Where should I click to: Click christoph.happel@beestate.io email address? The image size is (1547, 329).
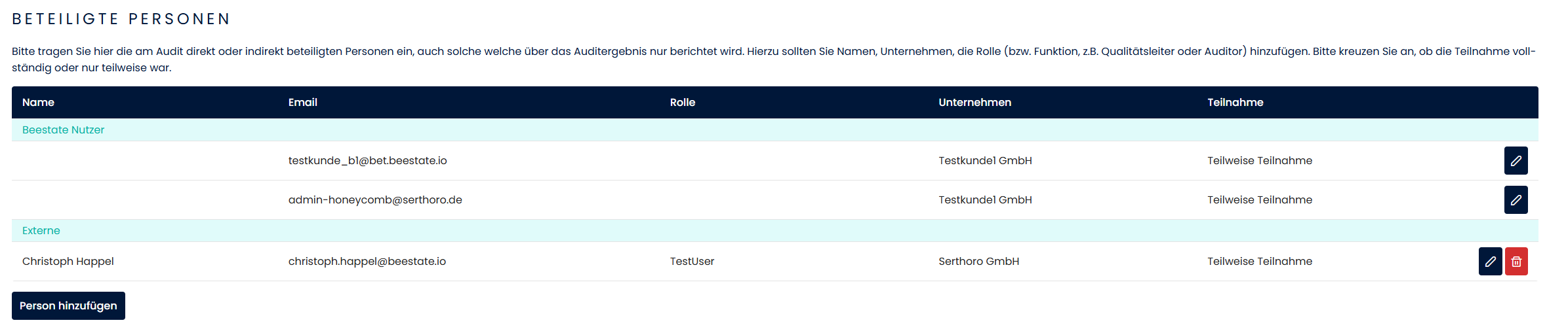pyautogui.click(x=367, y=262)
